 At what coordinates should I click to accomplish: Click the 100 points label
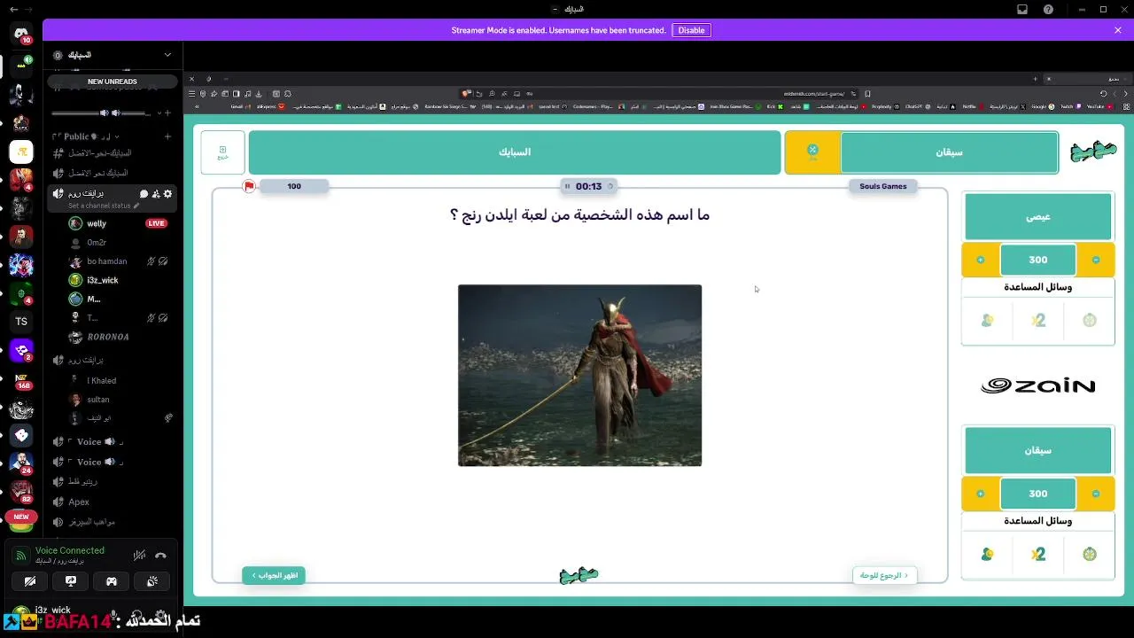coord(294,186)
